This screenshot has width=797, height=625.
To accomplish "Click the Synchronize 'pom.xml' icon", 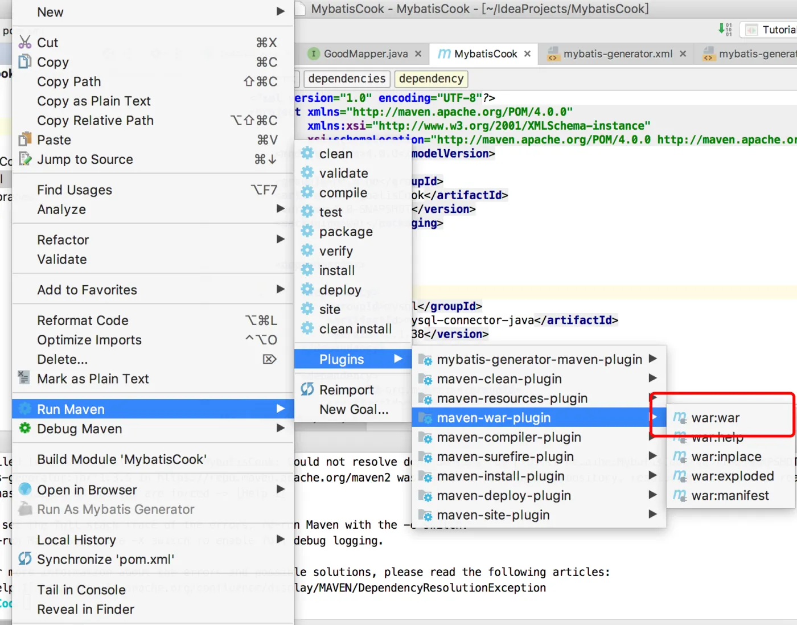I will [25, 558].
